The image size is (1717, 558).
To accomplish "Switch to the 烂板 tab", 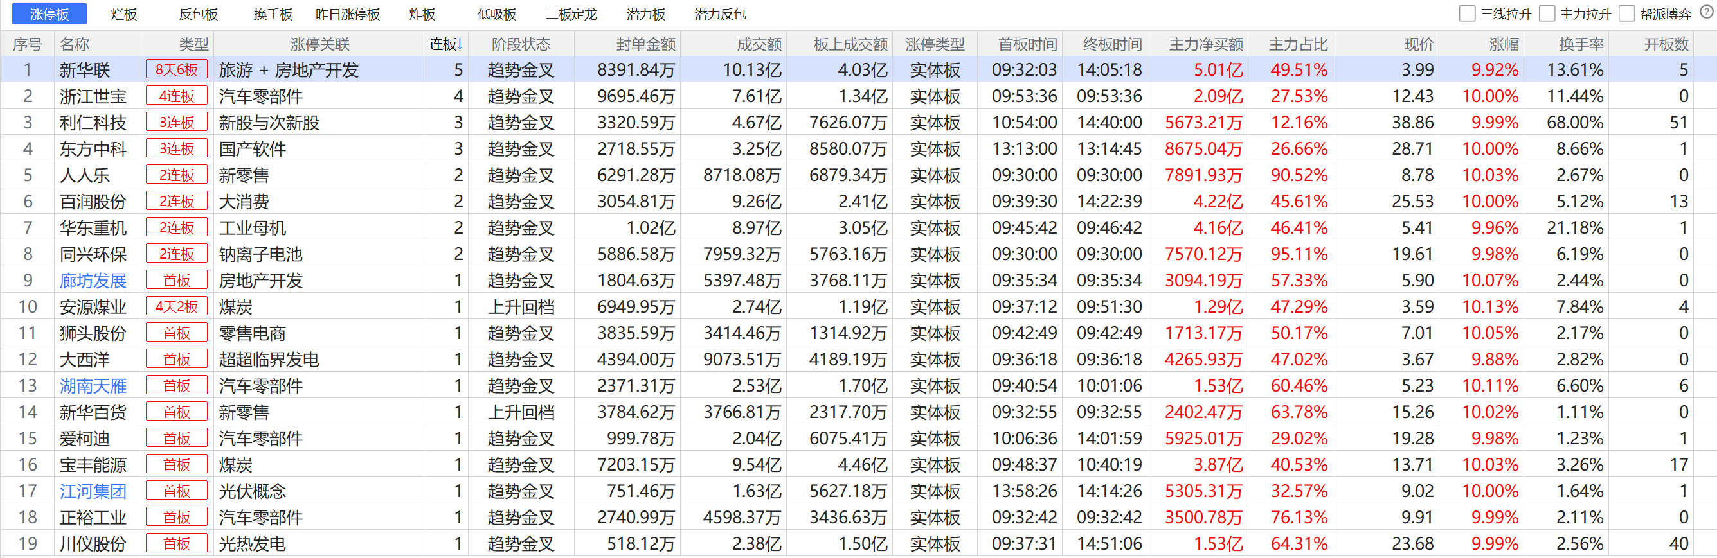I will tap(124, 14).
